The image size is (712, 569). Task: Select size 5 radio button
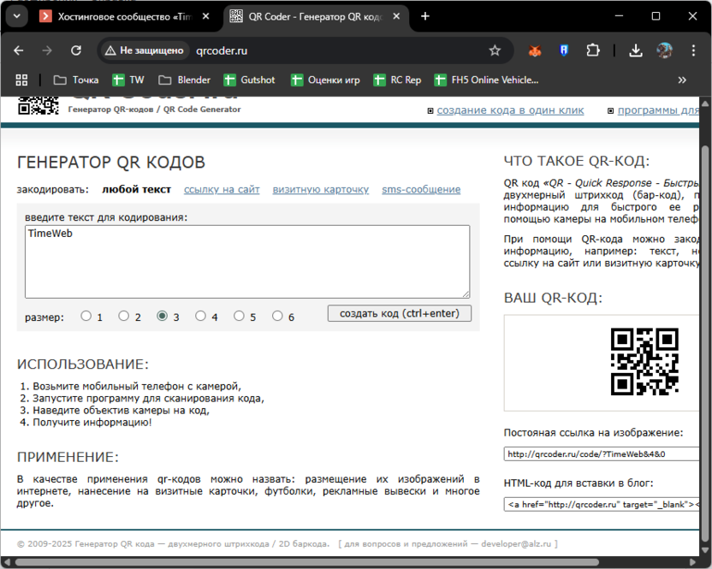pyautogui.click(x=240, y=316)
